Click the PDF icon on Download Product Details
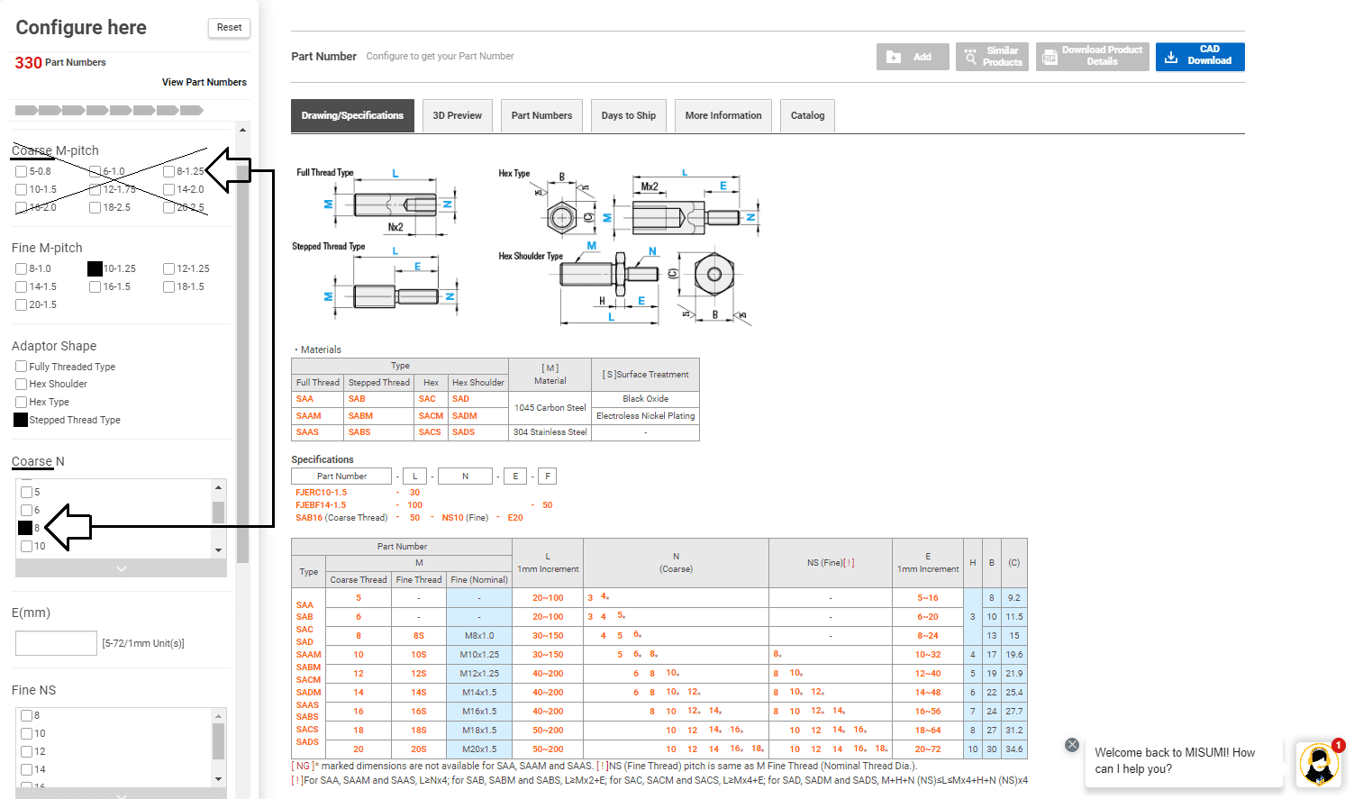The height and width of the screenshot is (799, 1354). [x=1050, y=57]
